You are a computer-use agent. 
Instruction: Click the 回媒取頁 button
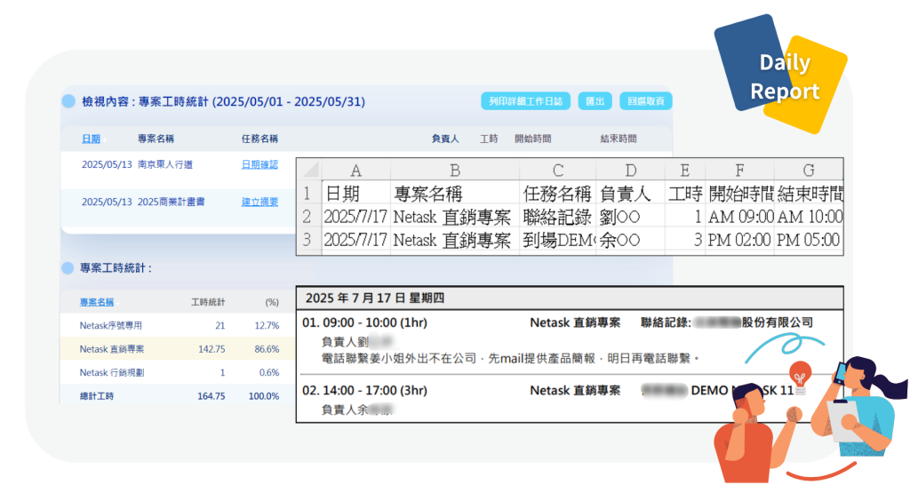[x=645, y=101]
